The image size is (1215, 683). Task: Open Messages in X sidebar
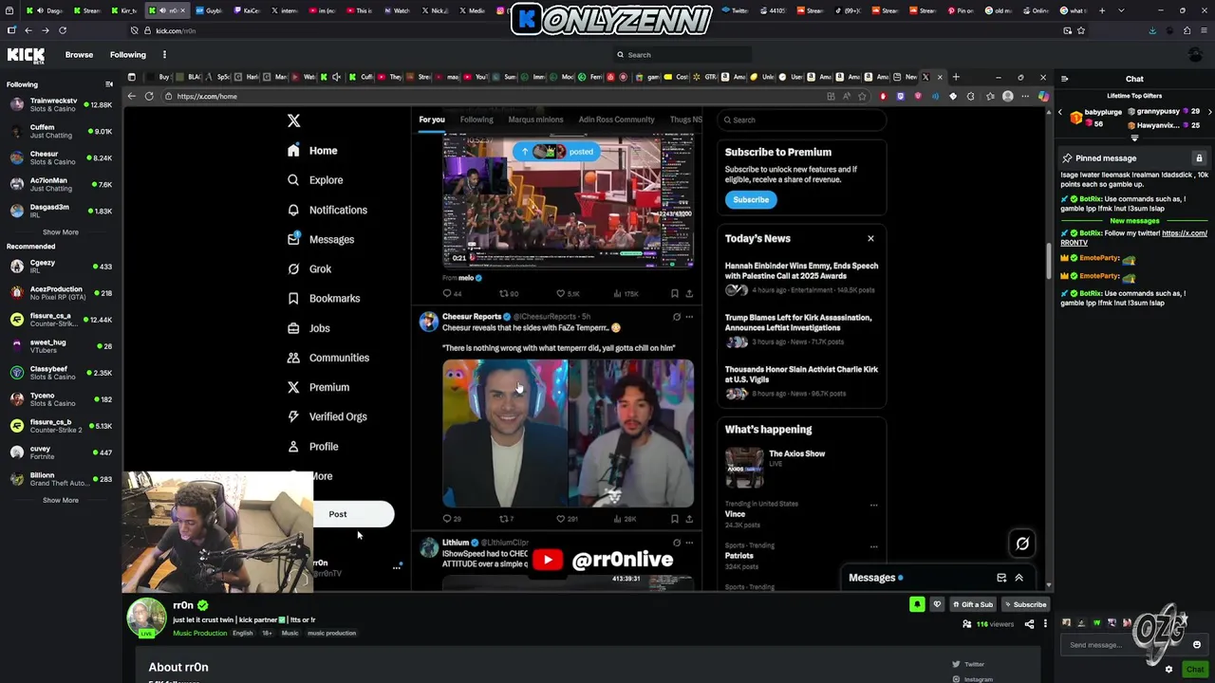321,239
